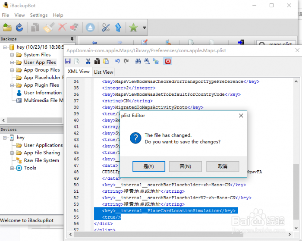Click the blue eject circle icon
Viewport: 302px width, 241px height.
click(x=90, y=28)
